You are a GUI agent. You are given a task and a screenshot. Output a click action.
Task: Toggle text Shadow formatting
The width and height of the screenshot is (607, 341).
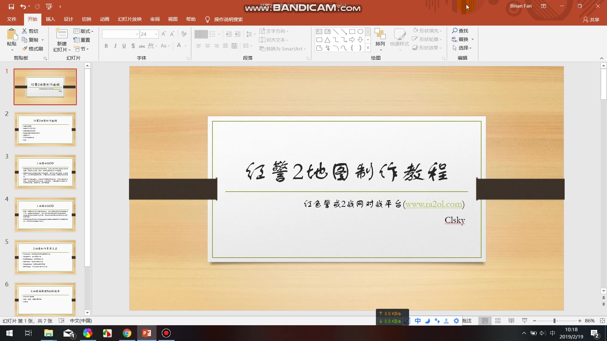point(133,46)
